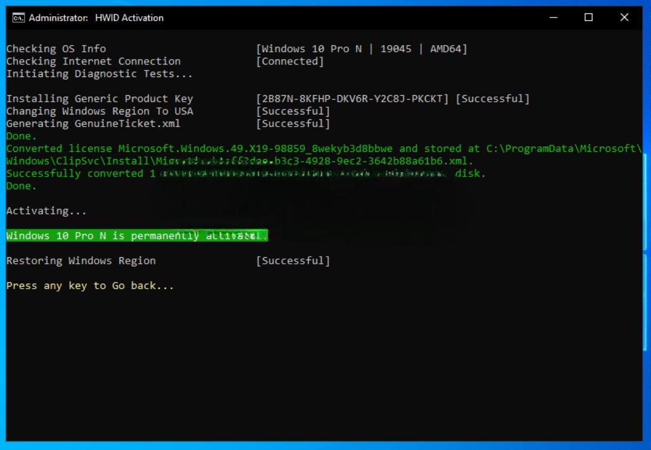
Task: Click the 'Installing Generic Product Key' label
Action: pyautogui.click(x=99, y=99)
